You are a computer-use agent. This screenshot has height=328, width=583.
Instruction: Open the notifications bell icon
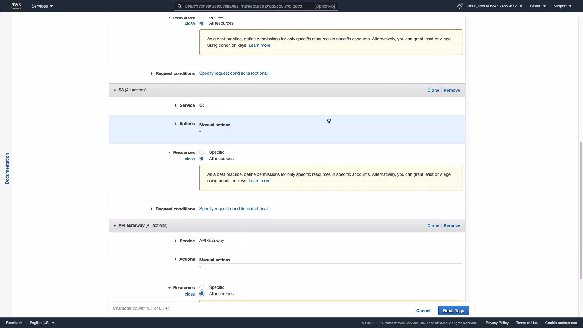click(x=459, y=6)
